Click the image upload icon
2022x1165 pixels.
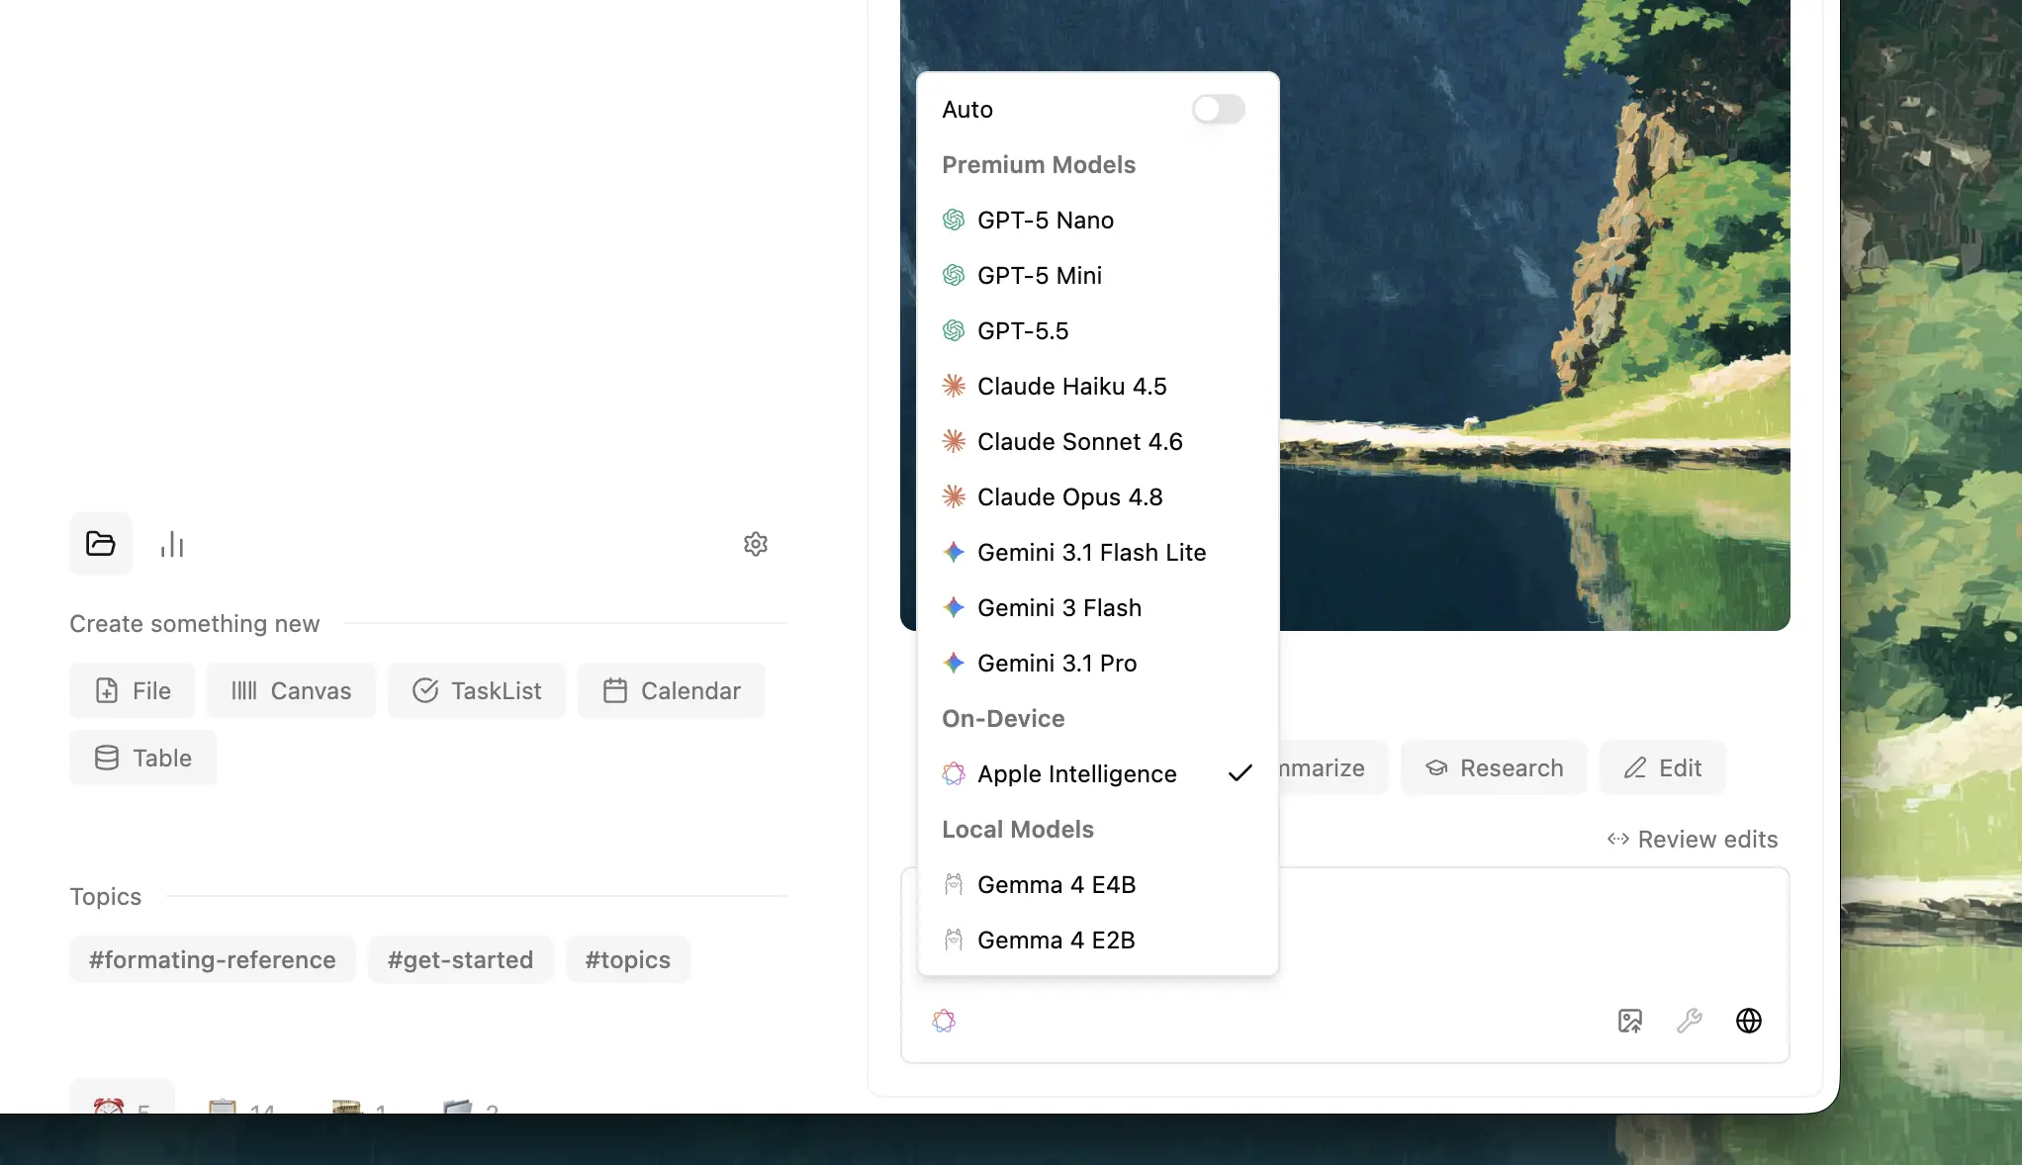point(1630,1021)
